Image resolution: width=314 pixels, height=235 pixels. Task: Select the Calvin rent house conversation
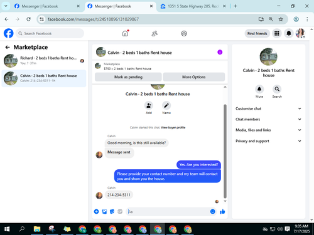coord(44,78)
